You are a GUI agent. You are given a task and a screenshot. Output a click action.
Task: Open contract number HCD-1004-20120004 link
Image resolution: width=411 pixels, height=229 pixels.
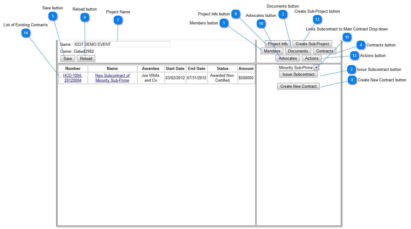(x=73, y=78)
